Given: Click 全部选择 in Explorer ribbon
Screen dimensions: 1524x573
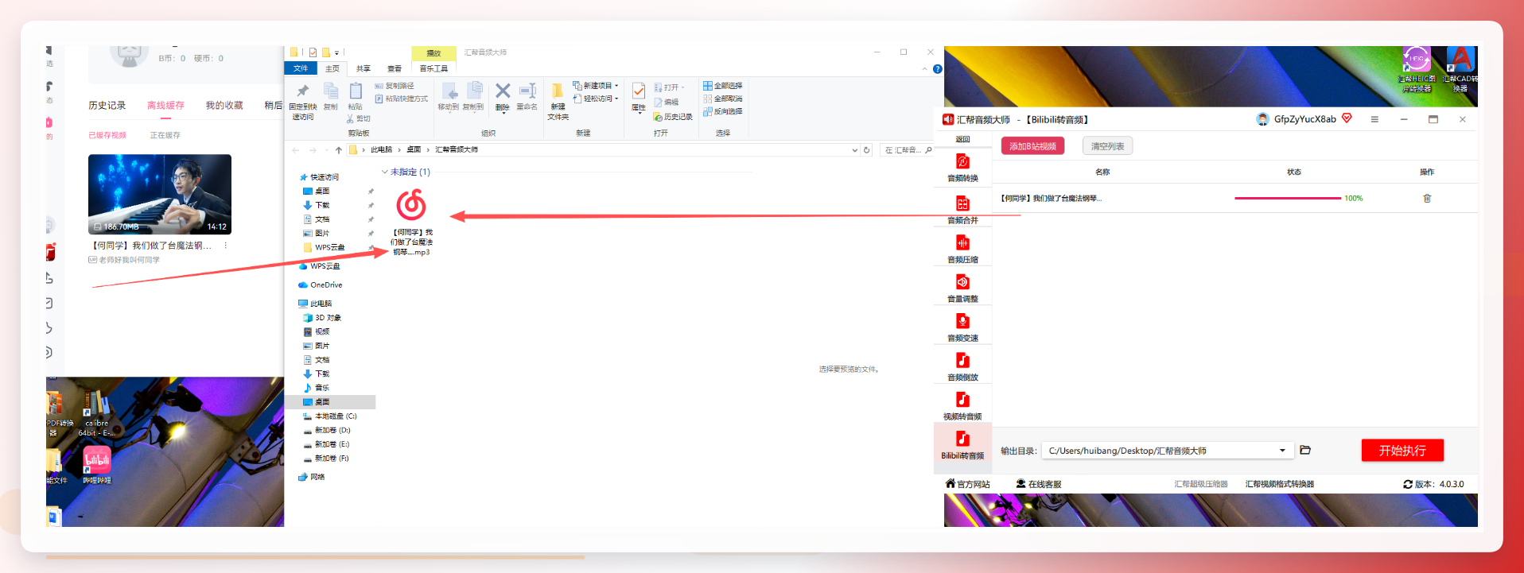Looking at the screenshot, I should [x=723, y=86].
